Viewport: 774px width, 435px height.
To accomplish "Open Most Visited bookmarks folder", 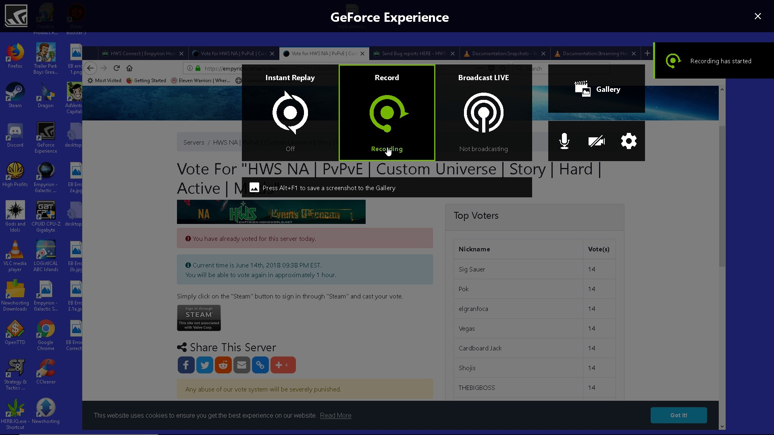I will [104, 81].
